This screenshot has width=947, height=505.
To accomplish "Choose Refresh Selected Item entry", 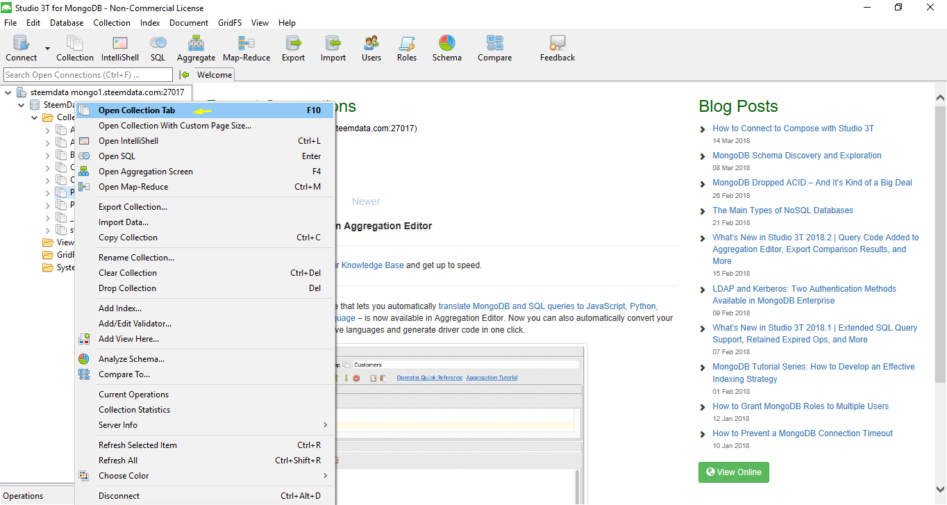I will coord(206,445).
